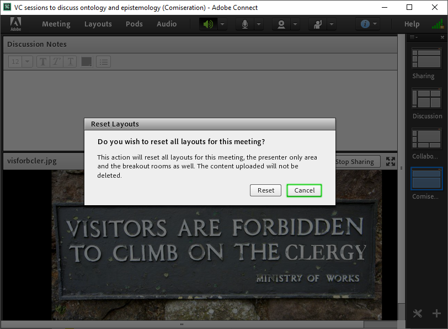Dismiss dialog with Cancel button
The height and width of the screenshot is (329, 448).
point(305,190)
